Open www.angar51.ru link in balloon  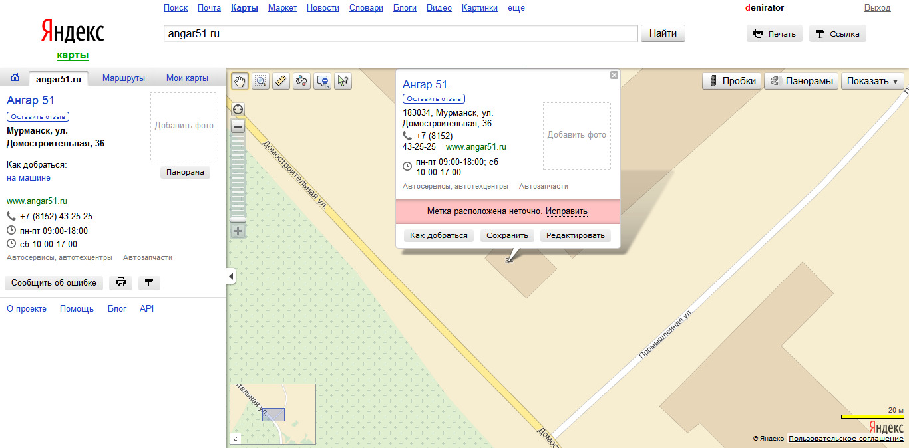[x=476, y=147]
